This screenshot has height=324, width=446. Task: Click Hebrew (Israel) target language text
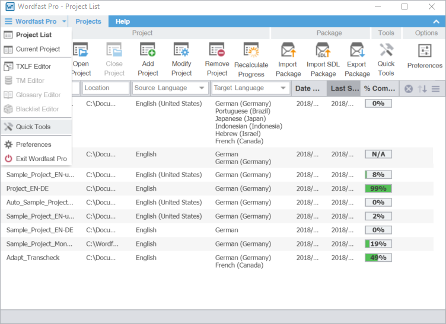click(238, 134)
